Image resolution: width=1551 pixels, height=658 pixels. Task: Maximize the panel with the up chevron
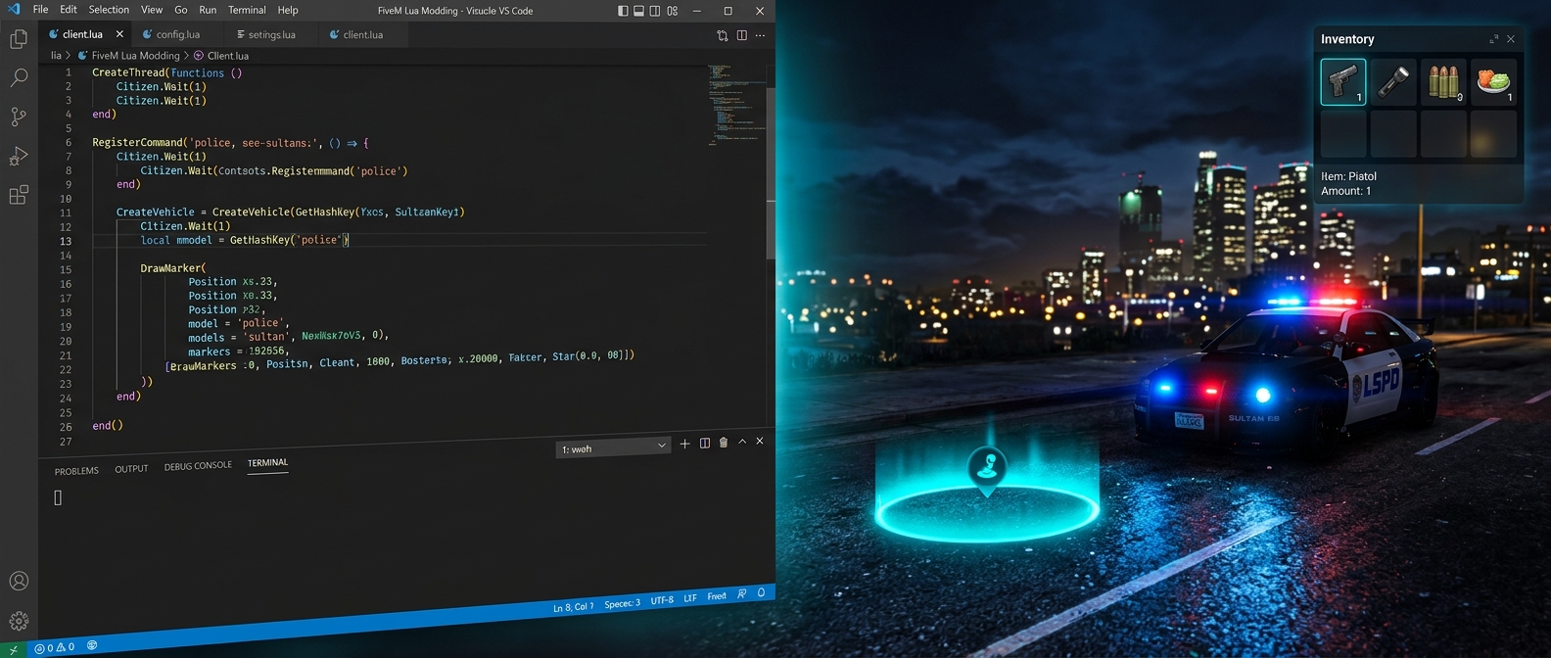[742, 442]
